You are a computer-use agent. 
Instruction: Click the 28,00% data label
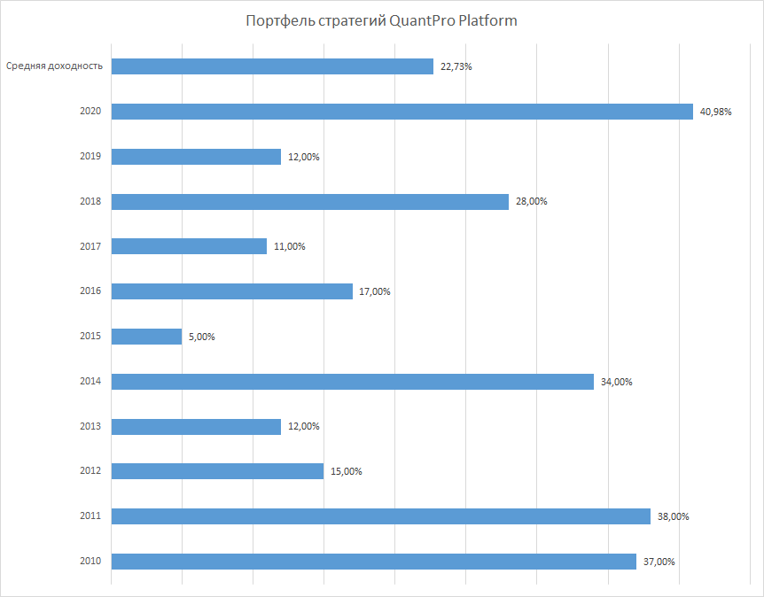(532, 201)
